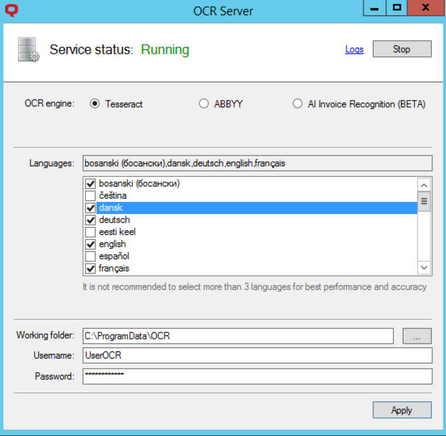
Task: Switch to the ABBYY engine
Action: [x=203, y=103]
